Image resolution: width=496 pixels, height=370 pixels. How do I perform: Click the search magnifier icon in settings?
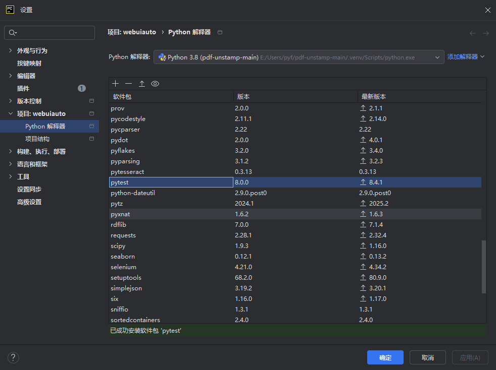pyautogui.click(x=12, y=33)
